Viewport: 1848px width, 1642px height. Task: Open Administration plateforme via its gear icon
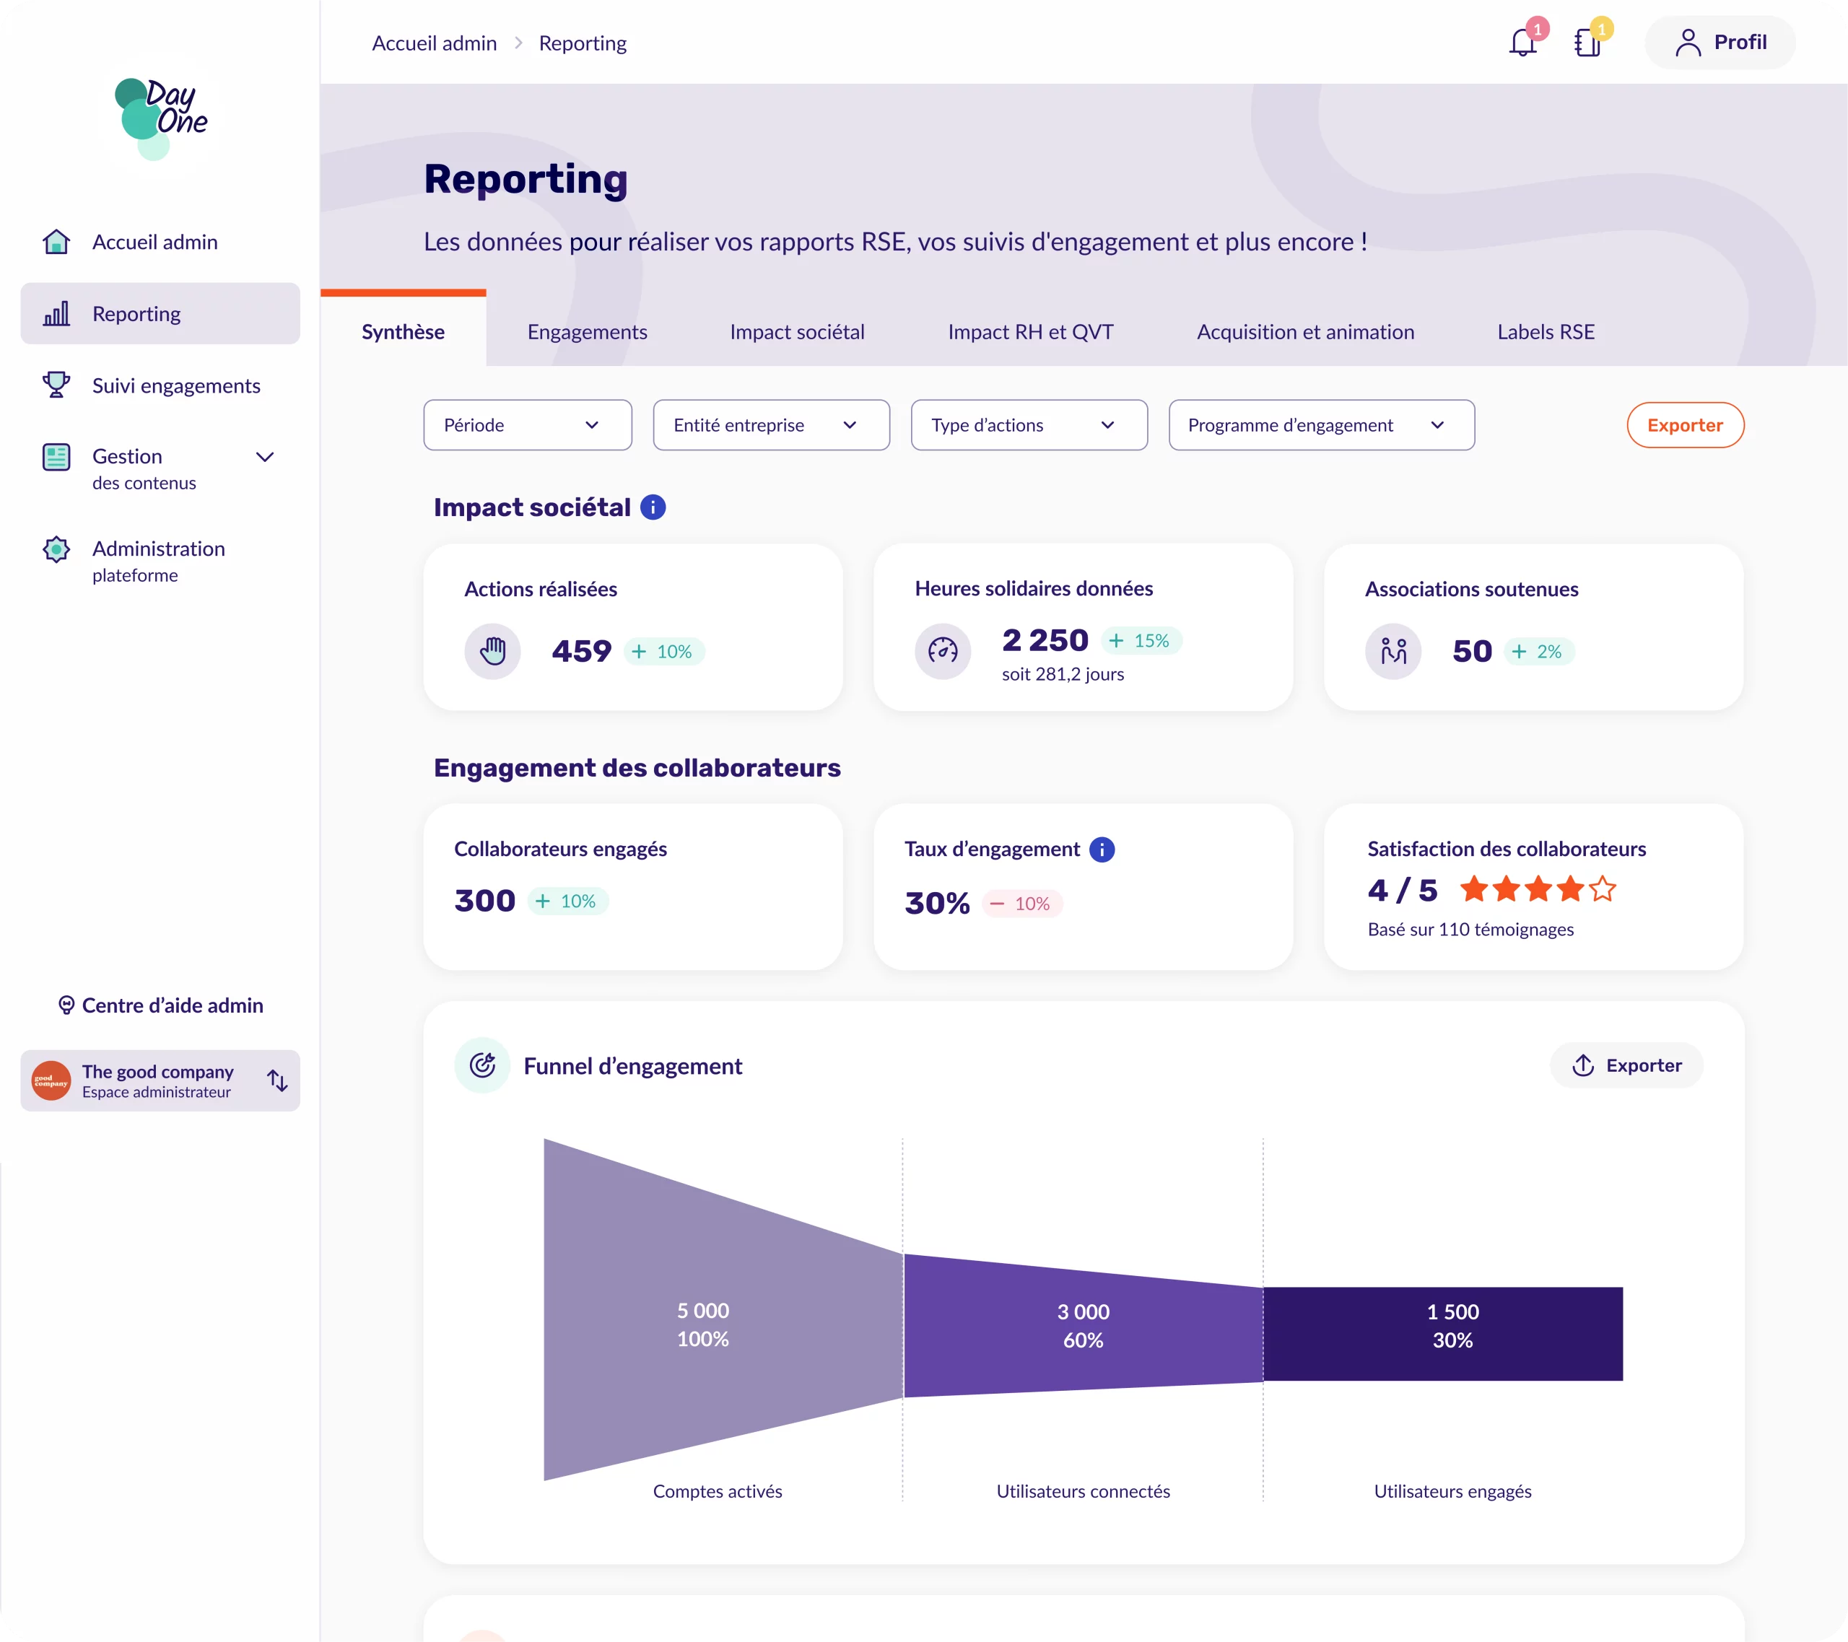click(x=56, y=549)
